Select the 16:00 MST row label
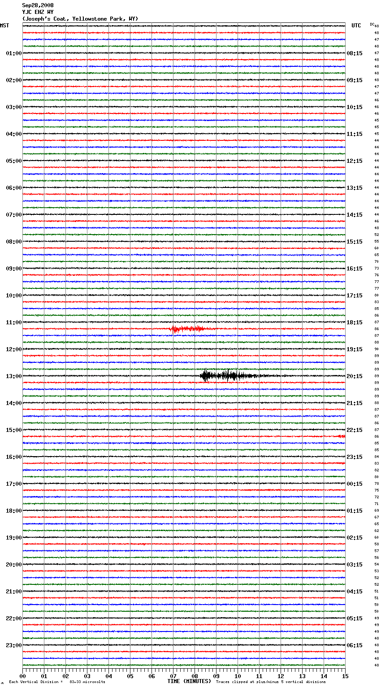This screenshot has width=381, height=688. [14, 457]
